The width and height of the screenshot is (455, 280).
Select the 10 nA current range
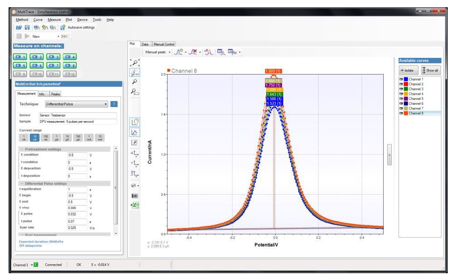[x=34, y=138]
